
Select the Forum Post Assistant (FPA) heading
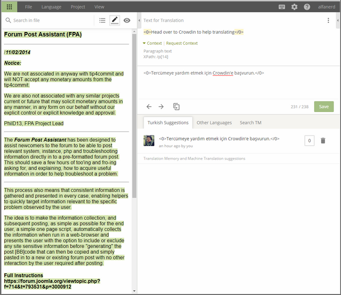click(43, 34)
